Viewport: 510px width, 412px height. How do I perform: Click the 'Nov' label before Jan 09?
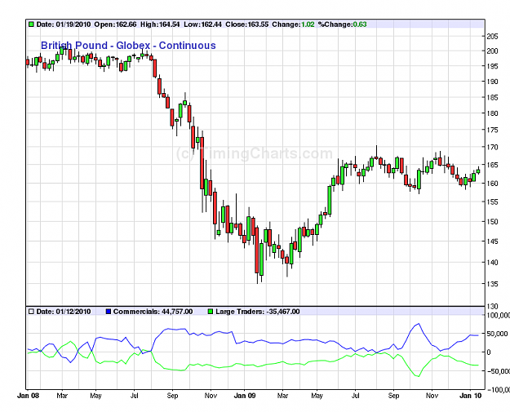point(211,396)
